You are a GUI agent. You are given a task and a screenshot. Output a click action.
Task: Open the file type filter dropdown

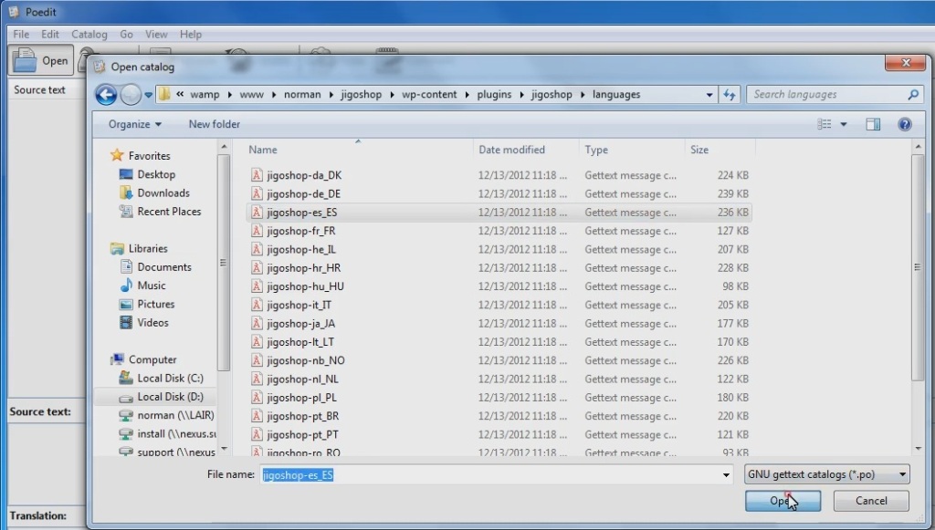[x=827, y=474]
